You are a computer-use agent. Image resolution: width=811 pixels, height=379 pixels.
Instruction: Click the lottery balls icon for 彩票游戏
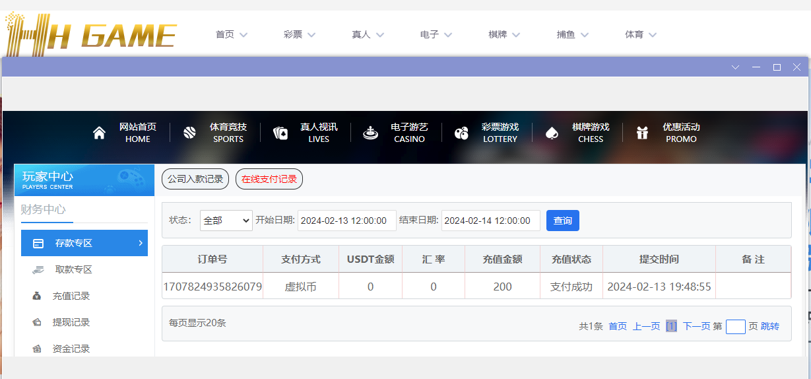461,133
